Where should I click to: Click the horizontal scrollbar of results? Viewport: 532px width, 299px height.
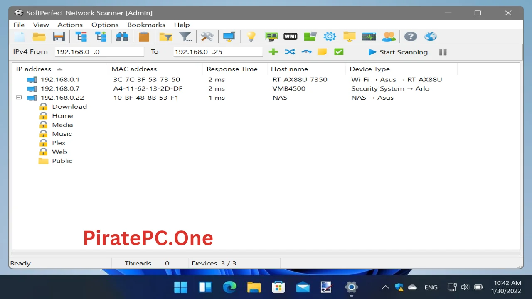(x=266, y=253)
